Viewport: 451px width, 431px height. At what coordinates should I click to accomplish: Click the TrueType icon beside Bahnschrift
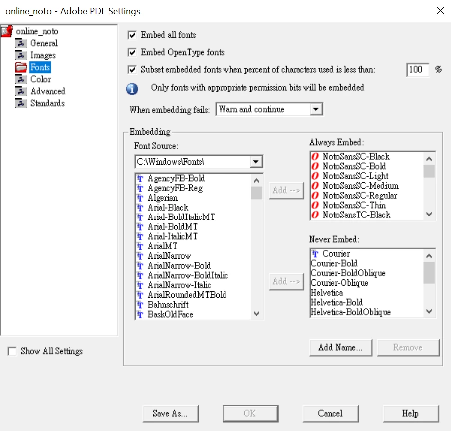click(x=140, y=305)
